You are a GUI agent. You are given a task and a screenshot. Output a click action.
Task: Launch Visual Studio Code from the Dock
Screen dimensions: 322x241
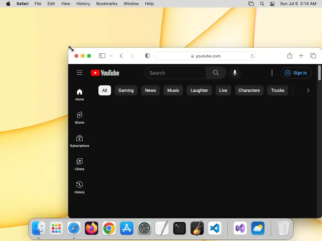coord(214,228)
